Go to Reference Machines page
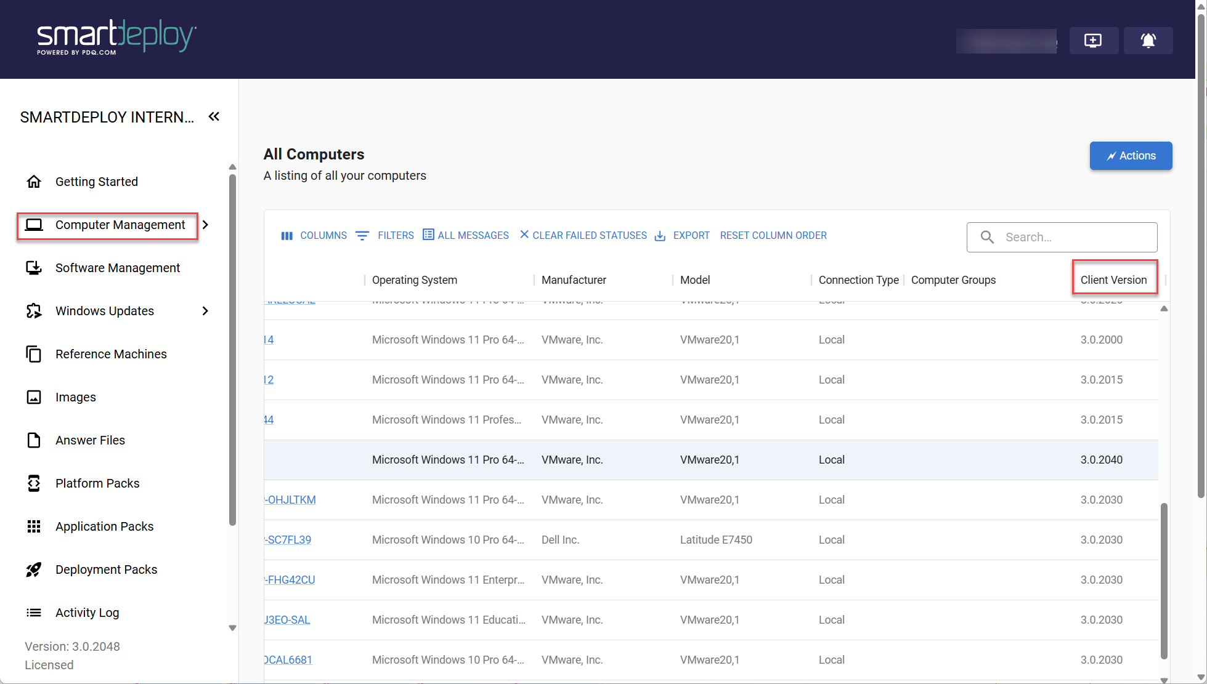 click(111, 354)
